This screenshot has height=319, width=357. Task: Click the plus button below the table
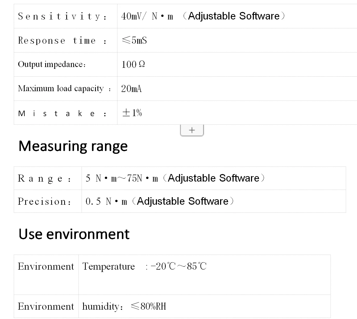click(192, 130)
